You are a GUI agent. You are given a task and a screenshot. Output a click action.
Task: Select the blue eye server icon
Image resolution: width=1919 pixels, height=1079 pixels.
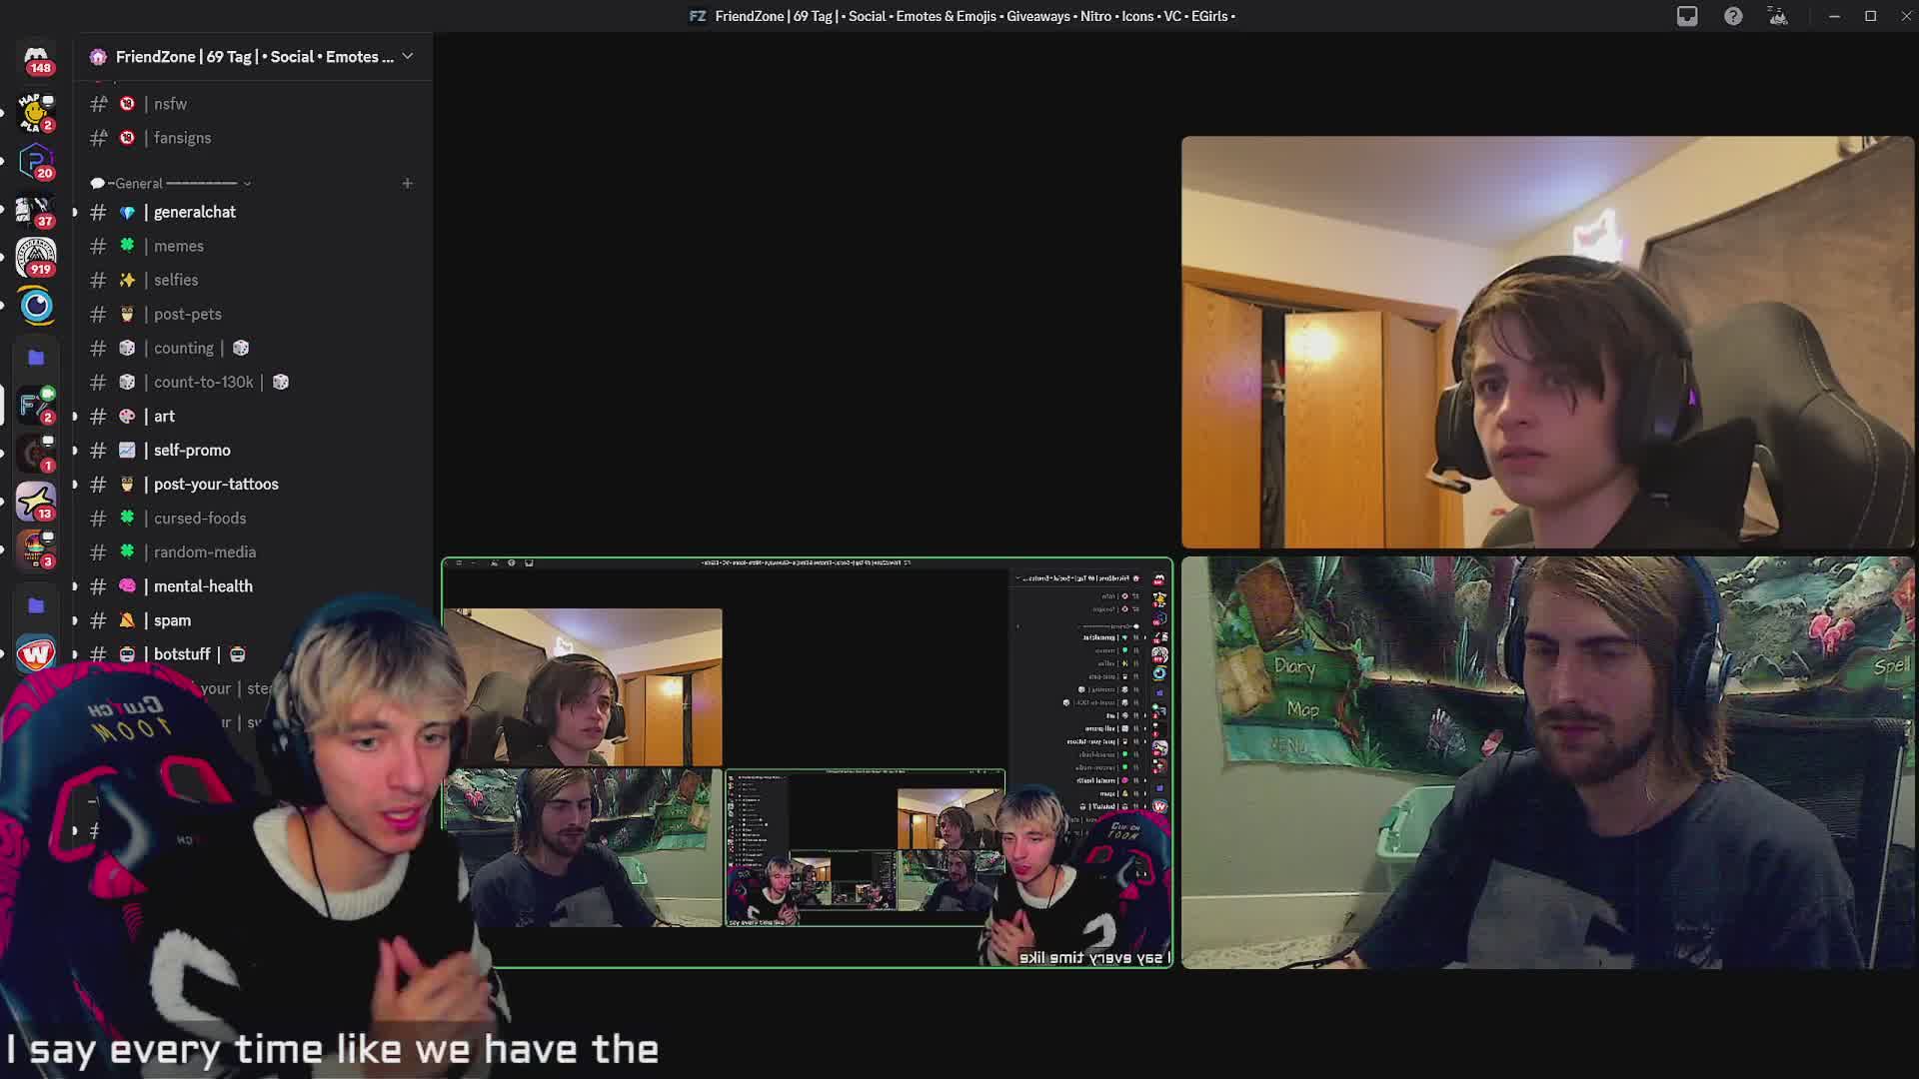tap(36, 306)
